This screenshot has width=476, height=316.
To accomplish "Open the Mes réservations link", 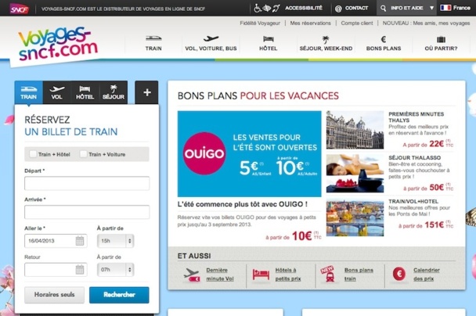I will 310,23.
